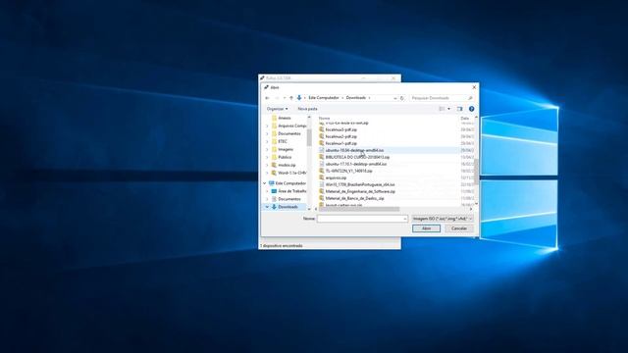Click Rufus status text '1 dispositivo encontrado'
628x353 pixels.
pos(282,246)
